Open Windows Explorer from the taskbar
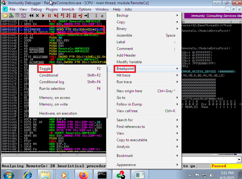 click(x=45, y=175)
